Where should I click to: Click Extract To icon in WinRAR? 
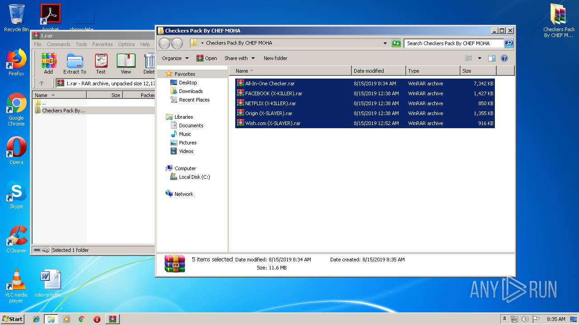75,64
